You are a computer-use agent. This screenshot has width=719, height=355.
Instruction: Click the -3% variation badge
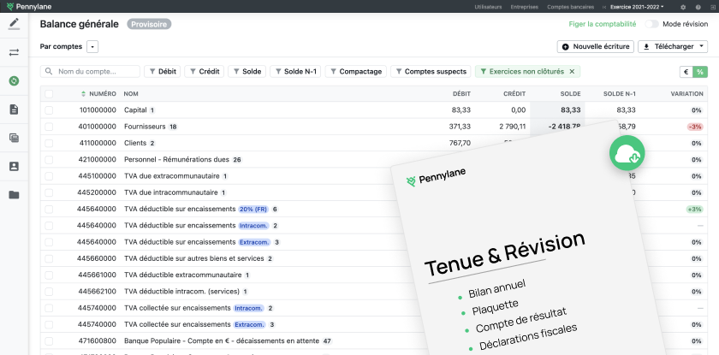695,127
